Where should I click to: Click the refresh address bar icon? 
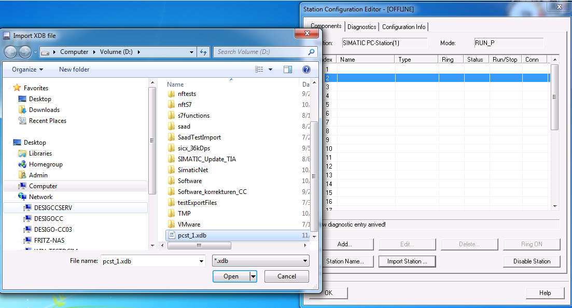(203, 52)
